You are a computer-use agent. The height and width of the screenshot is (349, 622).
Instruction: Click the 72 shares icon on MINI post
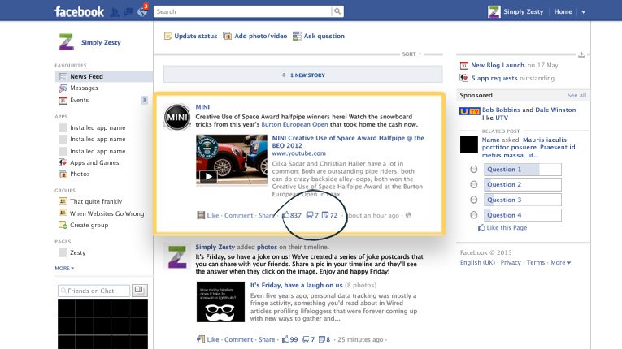(x=328, y=215)
